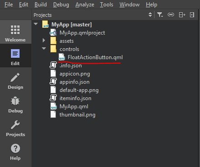Click the MyApp project folder icon
Screen dimensions: 200x167
point(45,24)
